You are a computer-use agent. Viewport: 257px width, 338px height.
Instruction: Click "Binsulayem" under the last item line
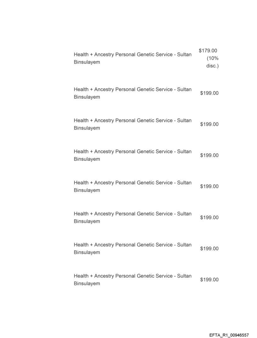click(87, 284)
